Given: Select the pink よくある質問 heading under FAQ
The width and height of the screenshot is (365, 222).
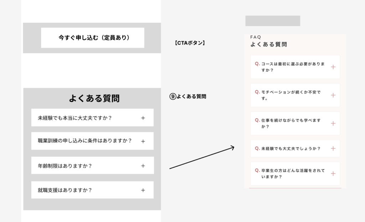Looking at the screenshot, I should (268, 44).
